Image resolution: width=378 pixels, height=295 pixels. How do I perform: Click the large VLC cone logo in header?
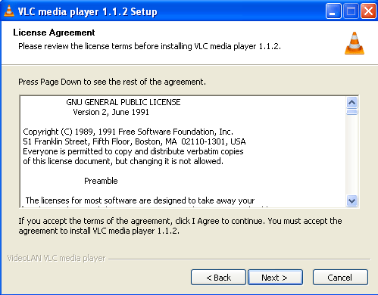(x=355, y=43)
